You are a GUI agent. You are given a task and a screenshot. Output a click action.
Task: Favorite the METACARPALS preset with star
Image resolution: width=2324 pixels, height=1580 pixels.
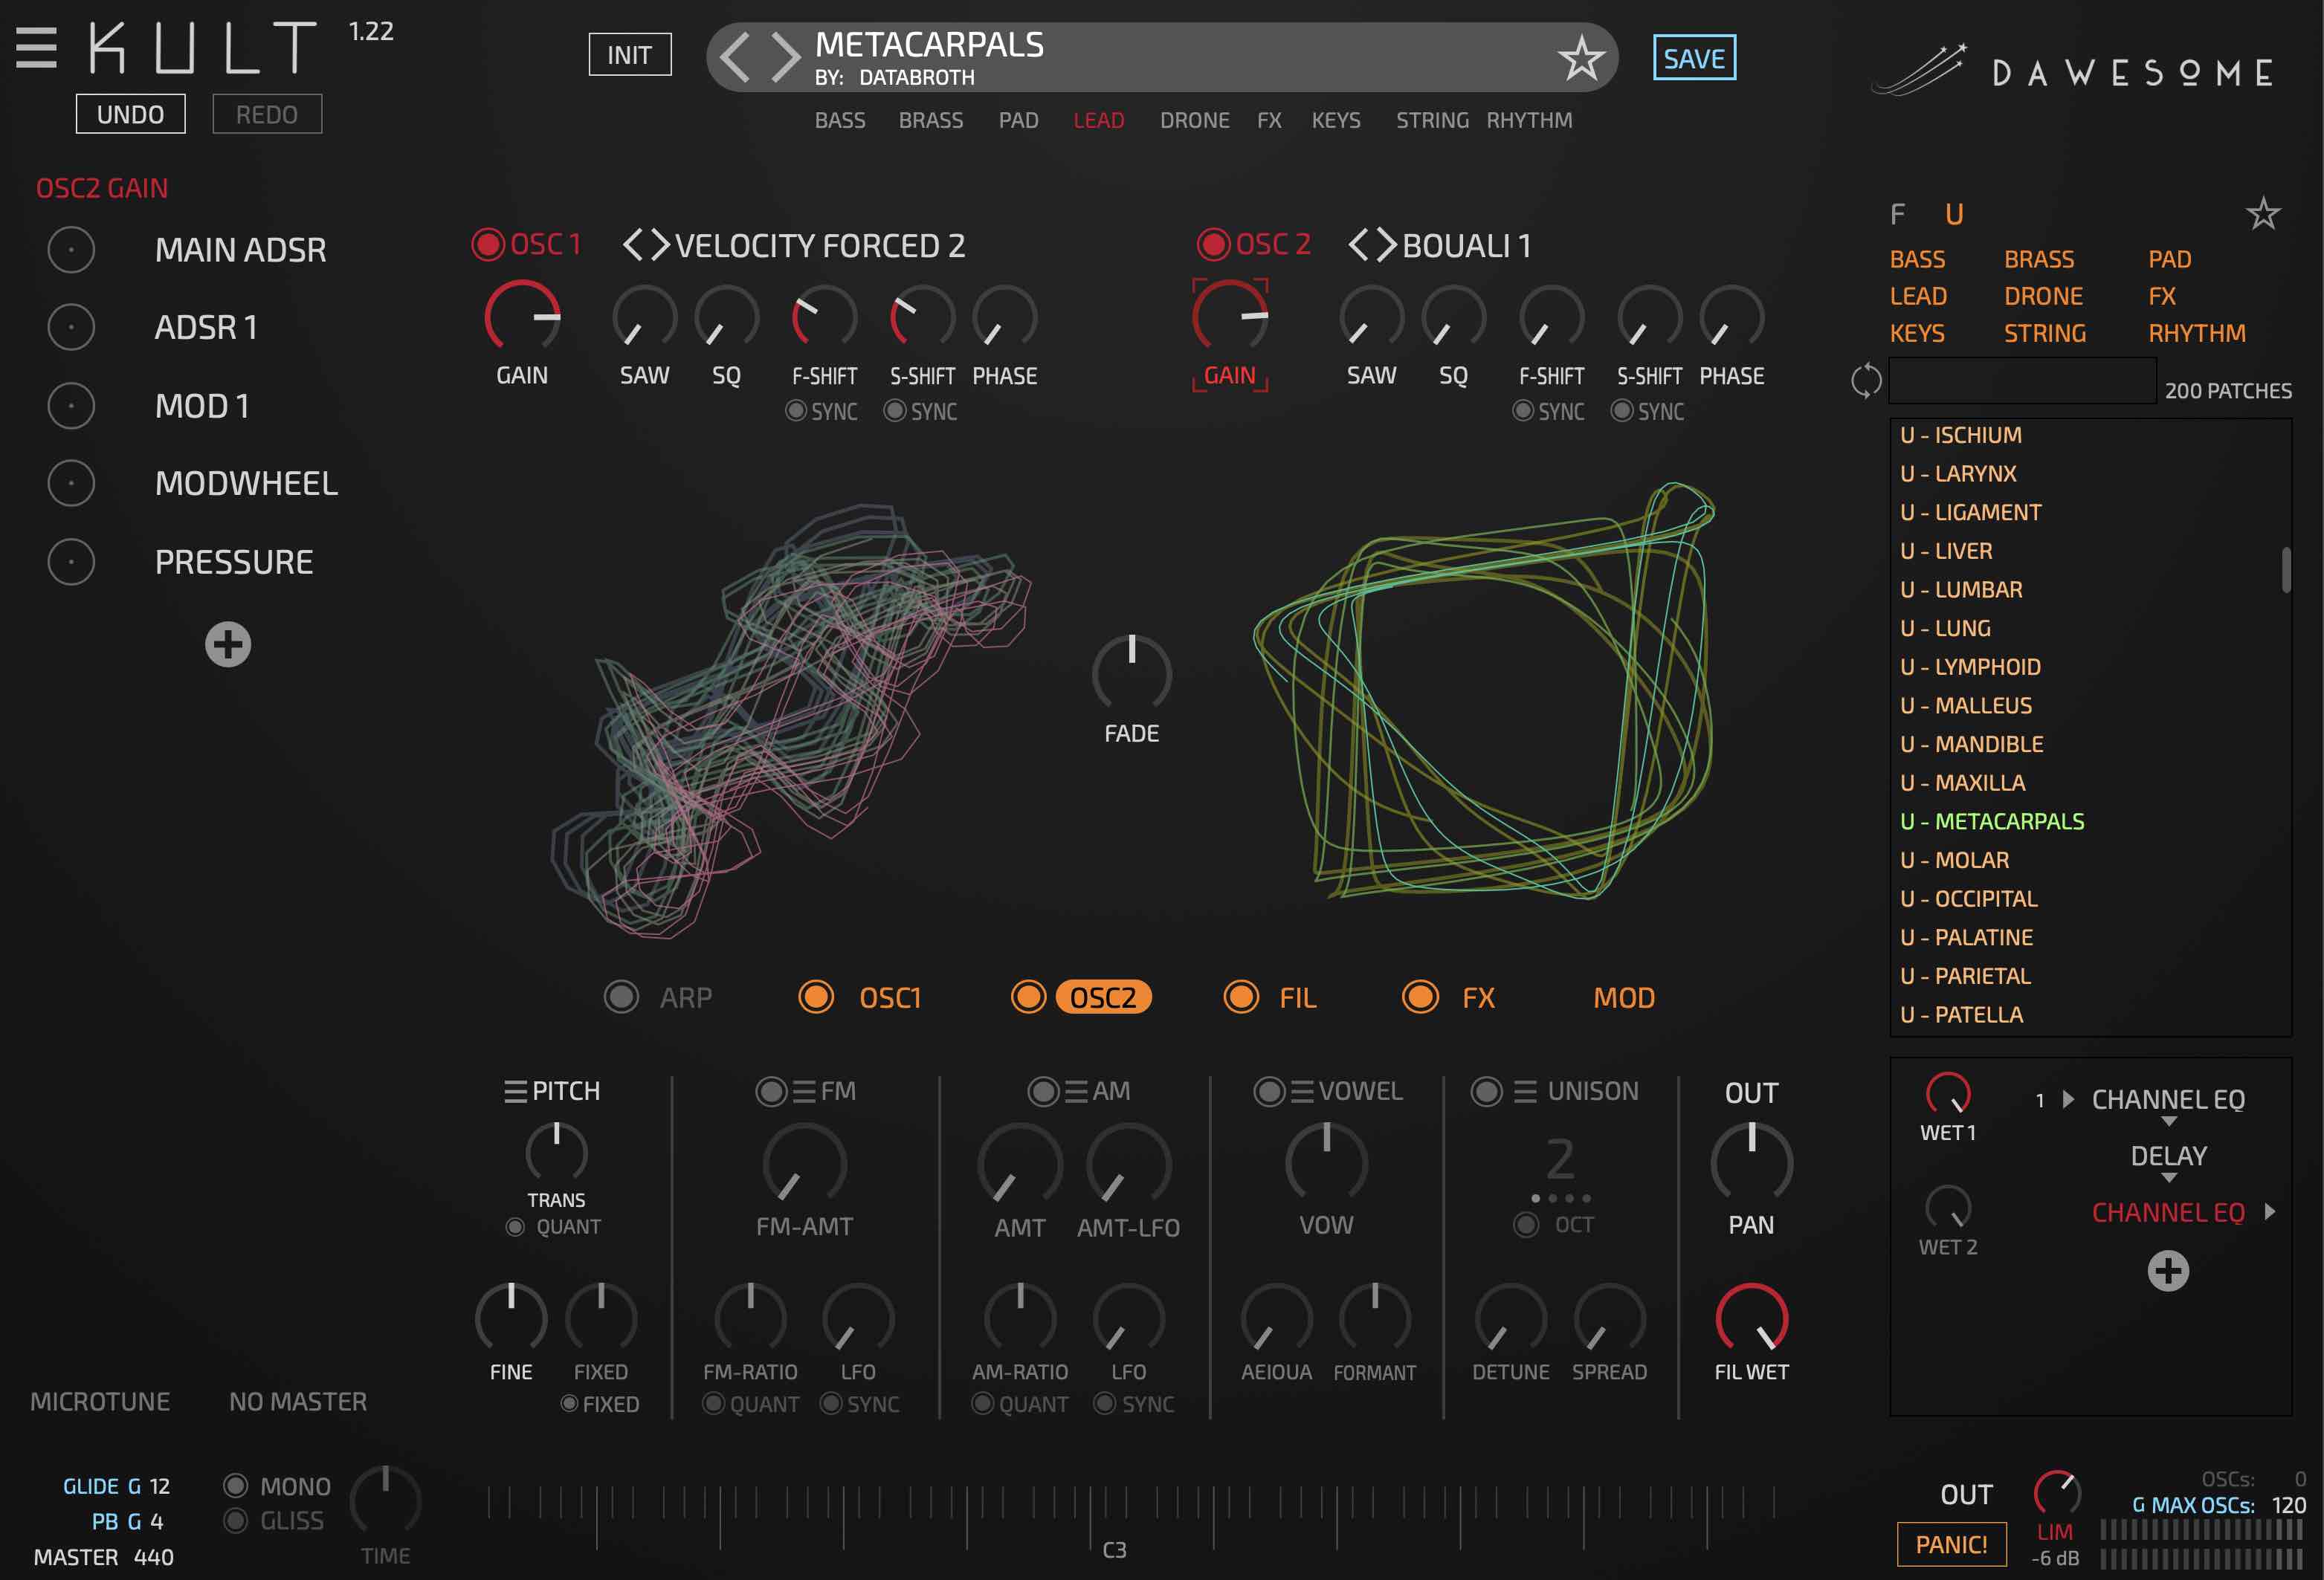[1581, 58]
